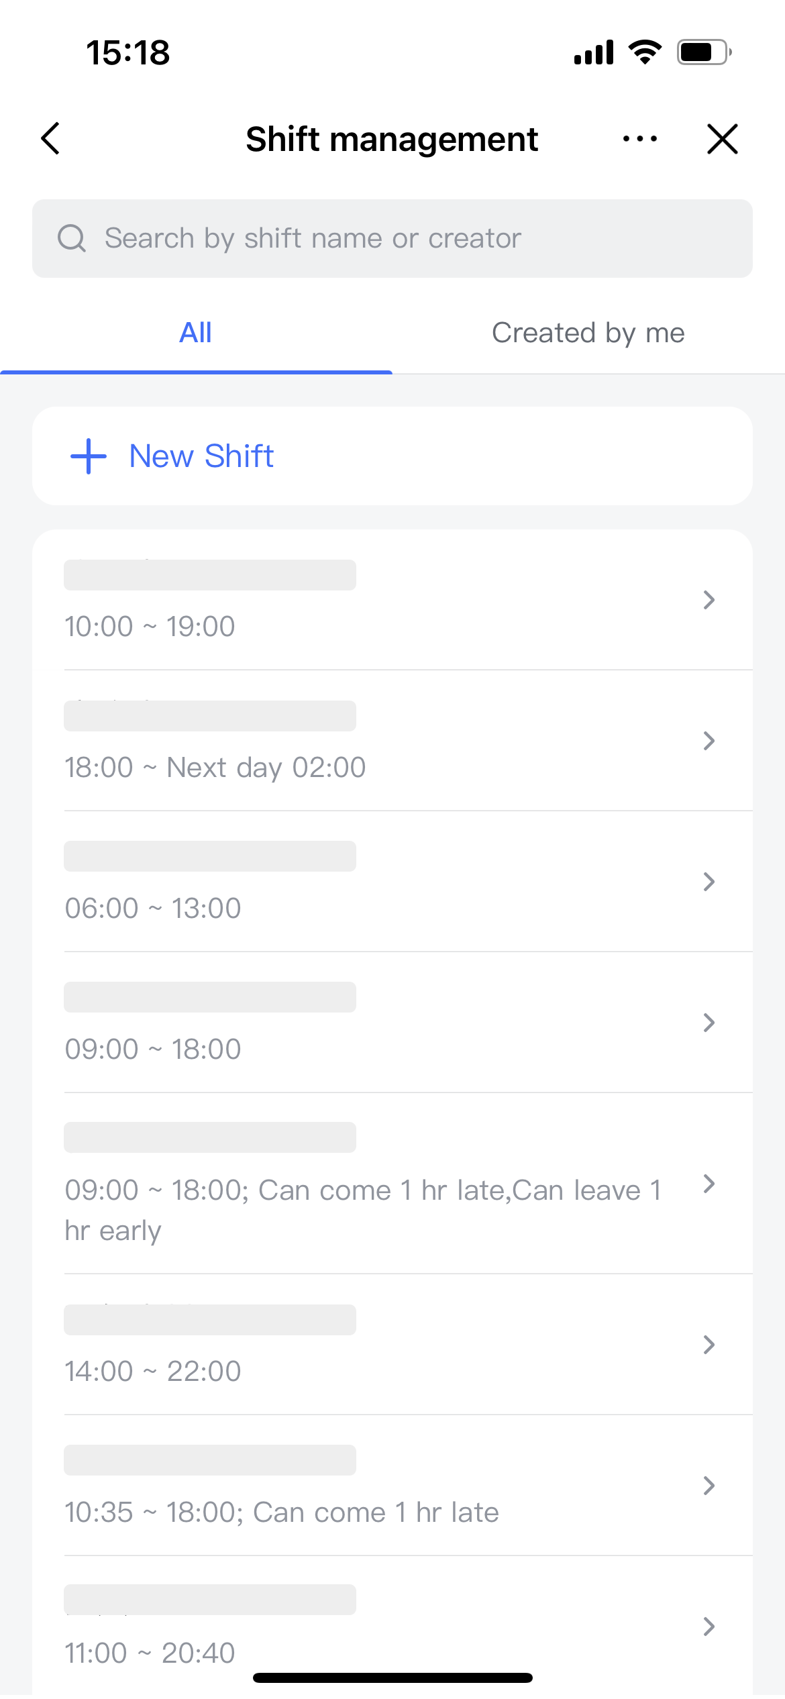Open the three-dot more options menu

(x=639, y=139)
